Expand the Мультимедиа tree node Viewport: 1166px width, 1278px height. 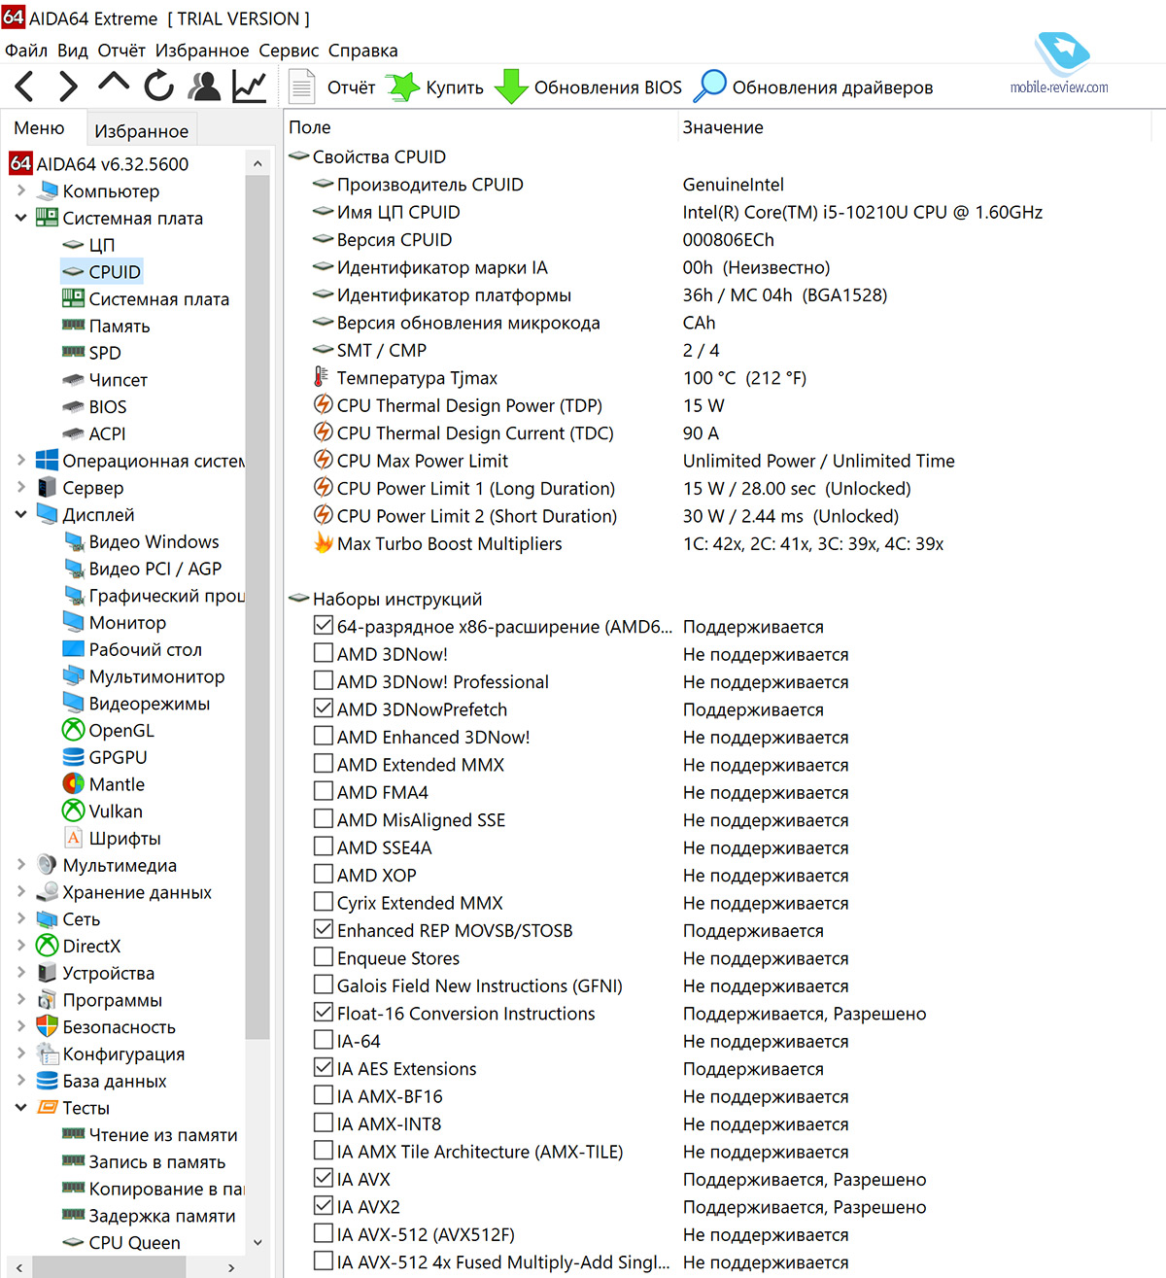pyautogui.click(x=21, y=864)
